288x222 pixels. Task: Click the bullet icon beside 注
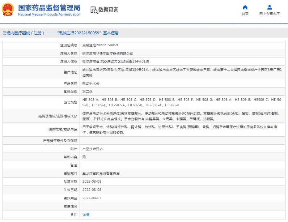point(71,214)
